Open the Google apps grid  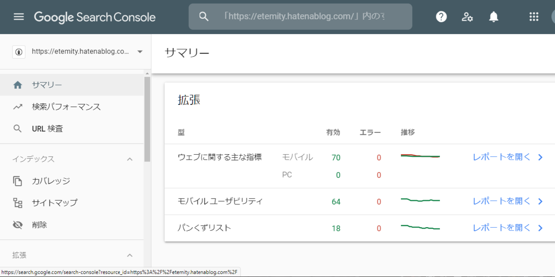pos(534,17)
